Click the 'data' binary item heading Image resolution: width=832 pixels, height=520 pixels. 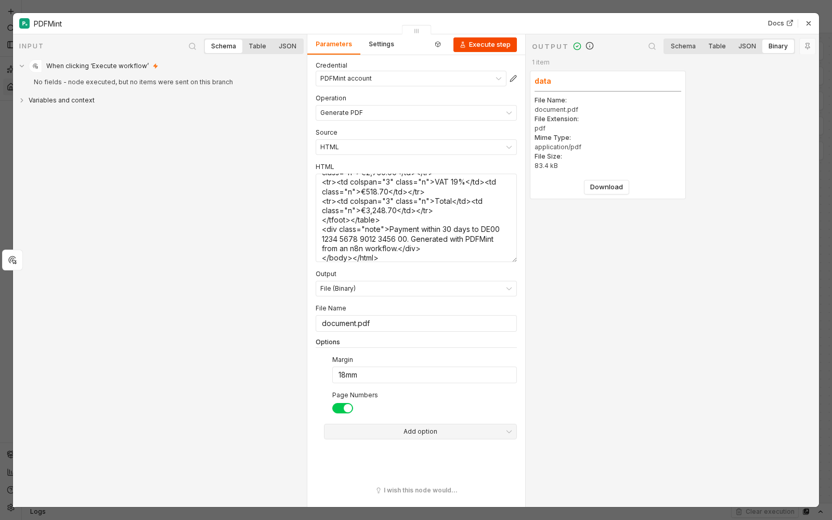click(x=543, y=81)
